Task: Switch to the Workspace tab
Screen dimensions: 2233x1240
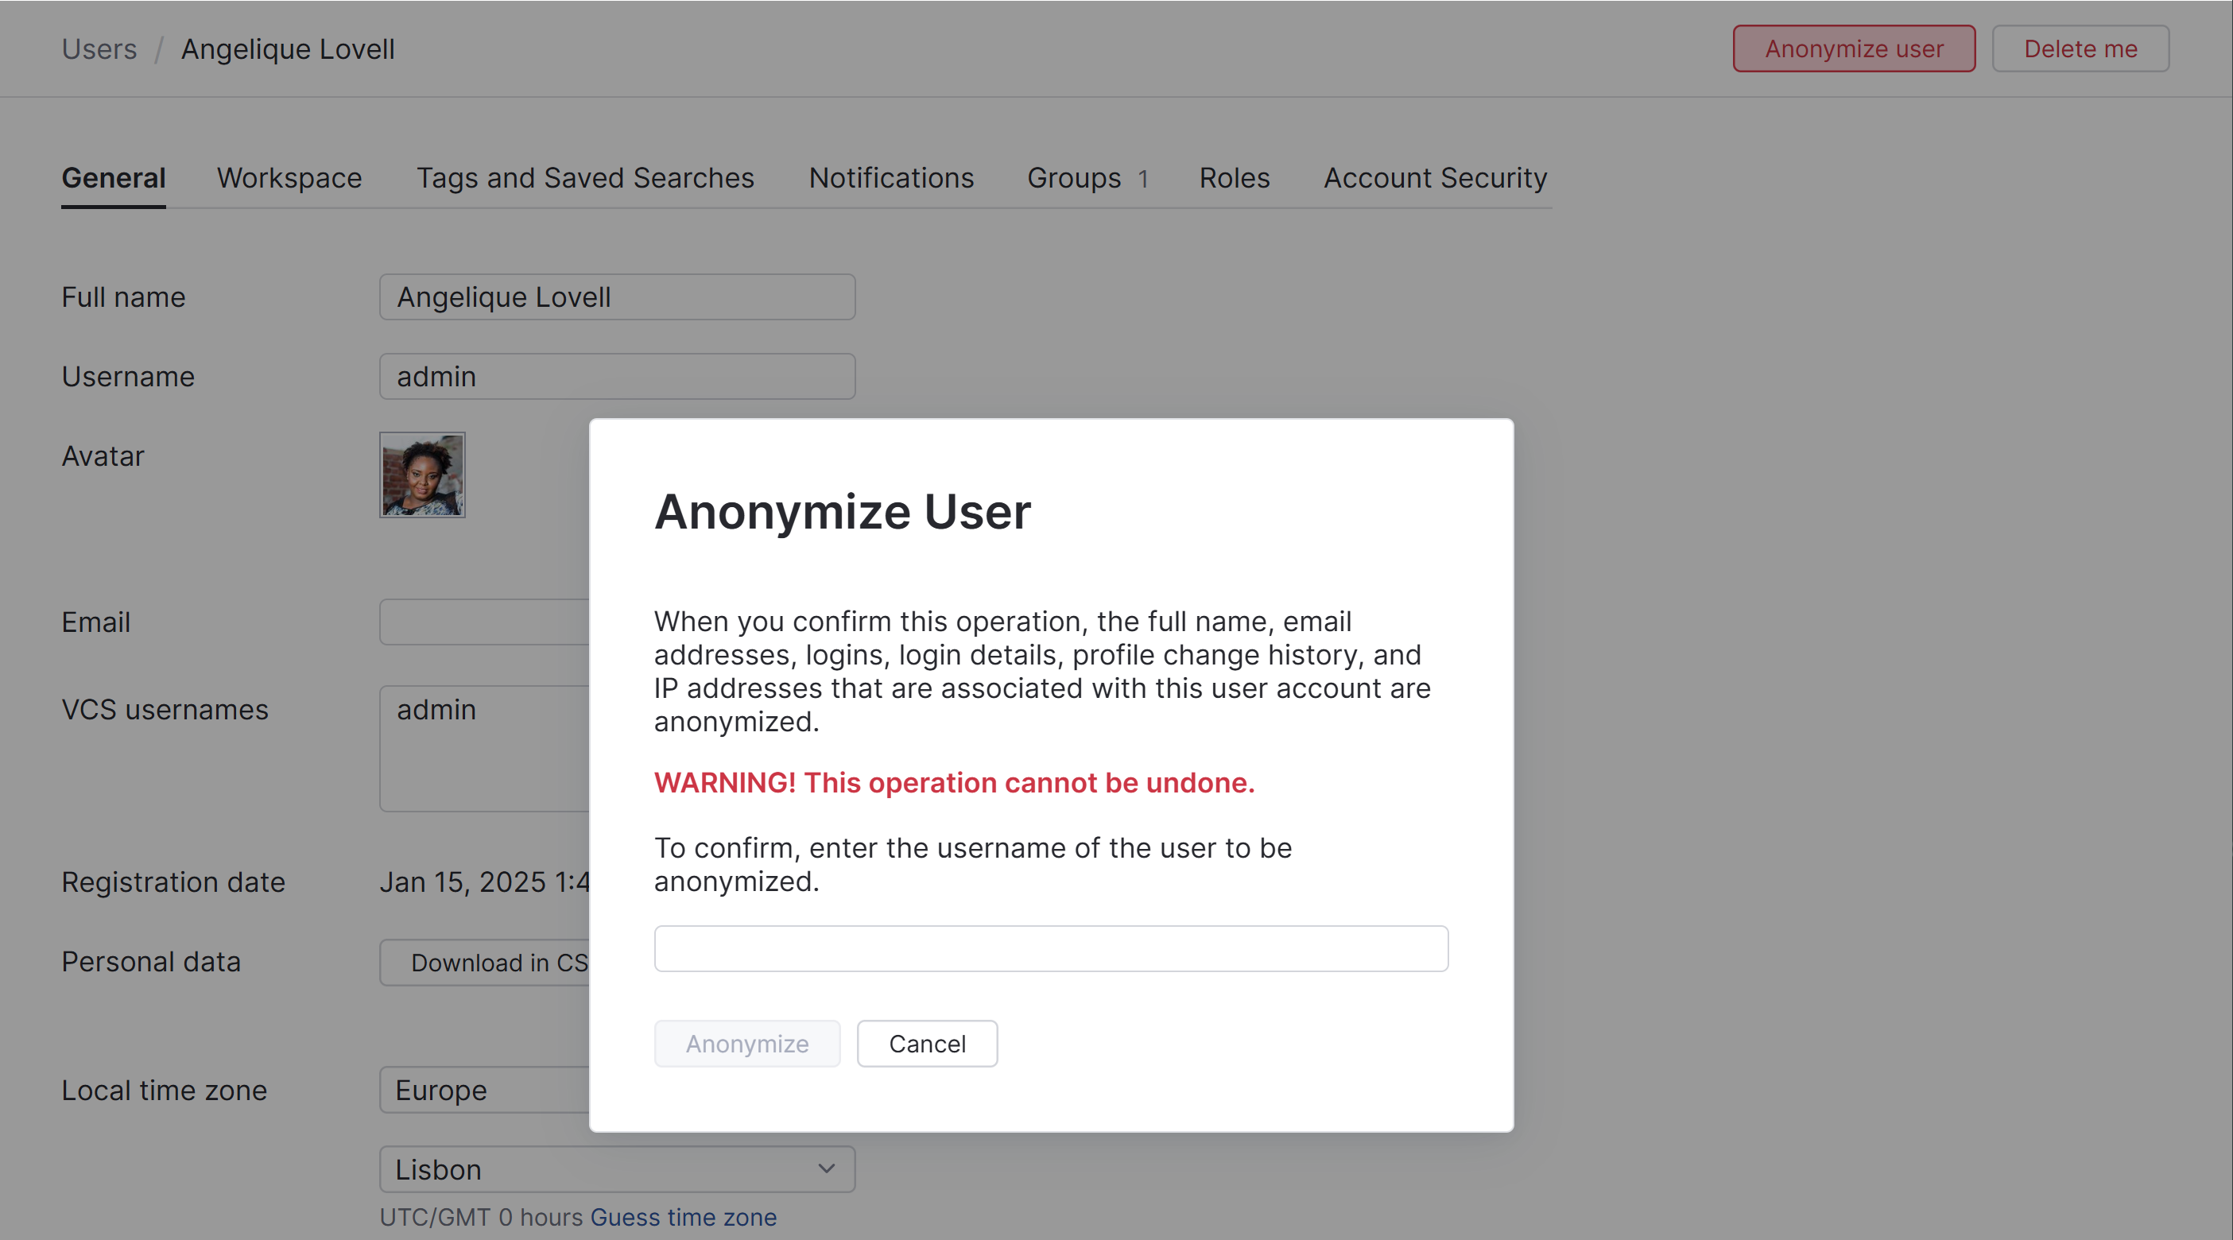Action: click(289, 177)
